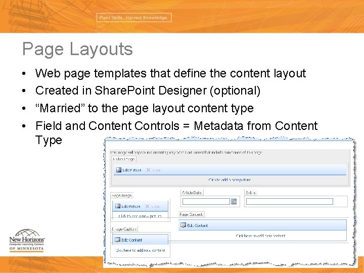Click the 'Byline' field label

pos(251,193)
